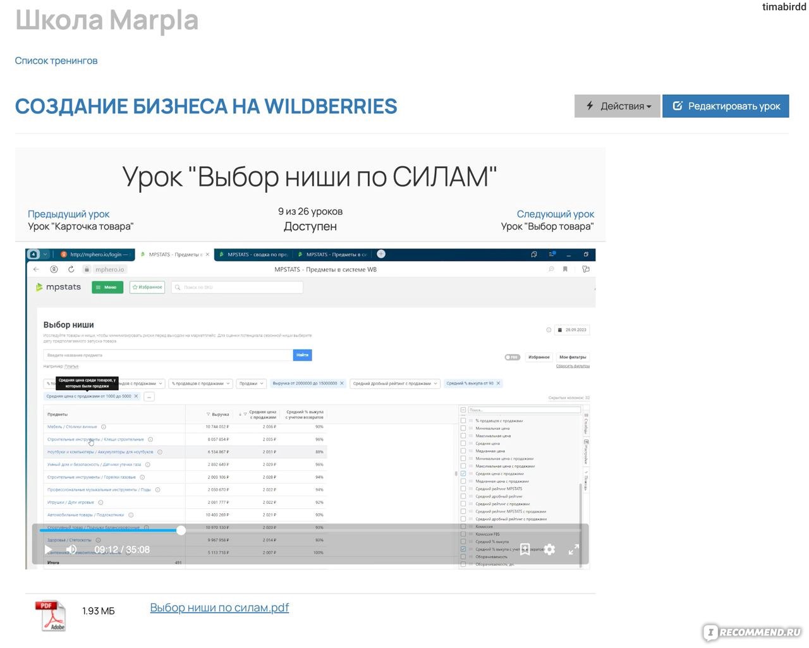Open the video player settings gear

pos(549,549)
